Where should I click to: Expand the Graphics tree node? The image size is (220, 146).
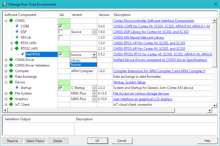(x=6, y=99)
